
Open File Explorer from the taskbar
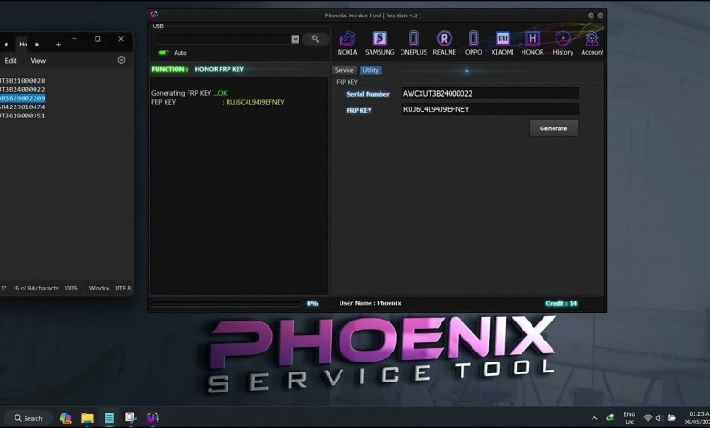(x=87, y=418)
